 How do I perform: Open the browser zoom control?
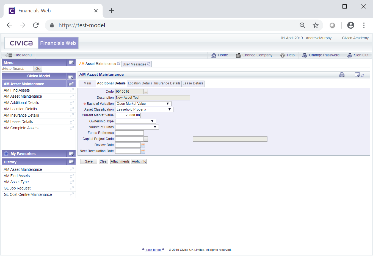click(302, 25)
